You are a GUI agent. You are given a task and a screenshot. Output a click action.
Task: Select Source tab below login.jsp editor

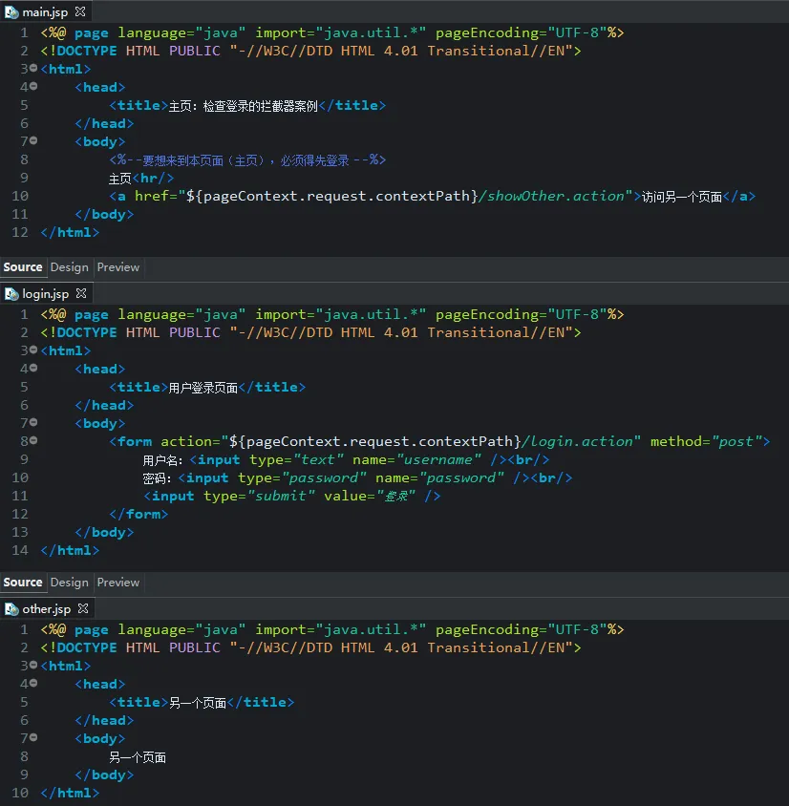pyautogui.click(x=23, y=583)
